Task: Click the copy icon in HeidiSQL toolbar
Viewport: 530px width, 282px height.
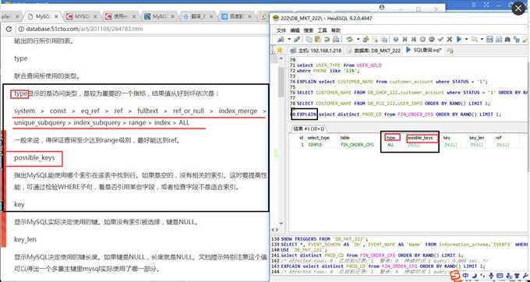Action: pos(309,40)
